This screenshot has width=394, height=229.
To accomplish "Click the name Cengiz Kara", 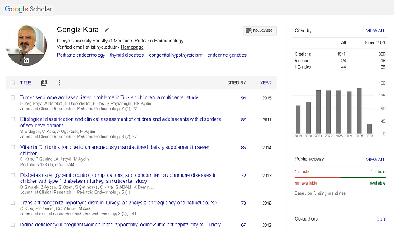I will [78, 30].
